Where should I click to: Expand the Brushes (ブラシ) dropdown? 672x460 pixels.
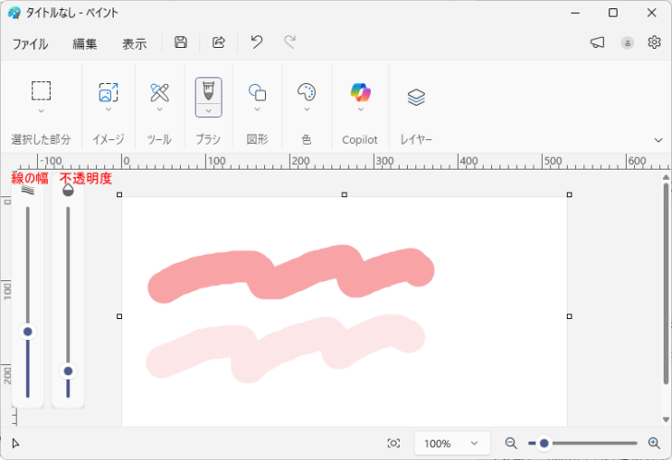tap(209, 110)
